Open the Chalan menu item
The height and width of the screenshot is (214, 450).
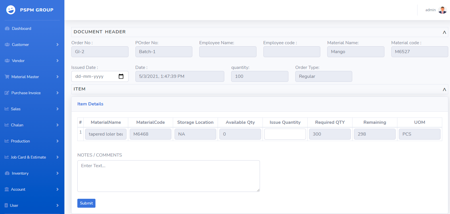tap(17, 125)
